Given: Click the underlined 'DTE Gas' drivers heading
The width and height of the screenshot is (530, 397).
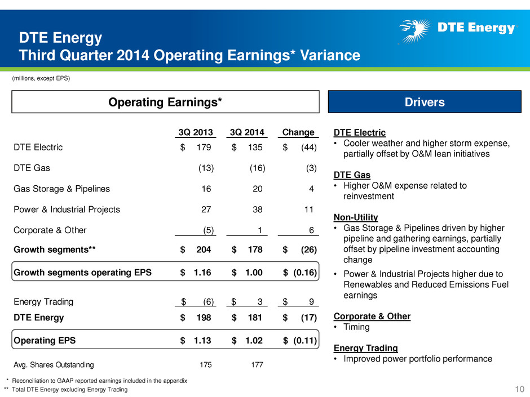Looking at the screenshot, I should pos(352,175).
